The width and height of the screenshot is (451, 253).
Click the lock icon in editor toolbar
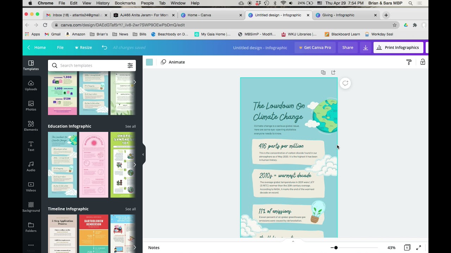[x=422, y=62]
